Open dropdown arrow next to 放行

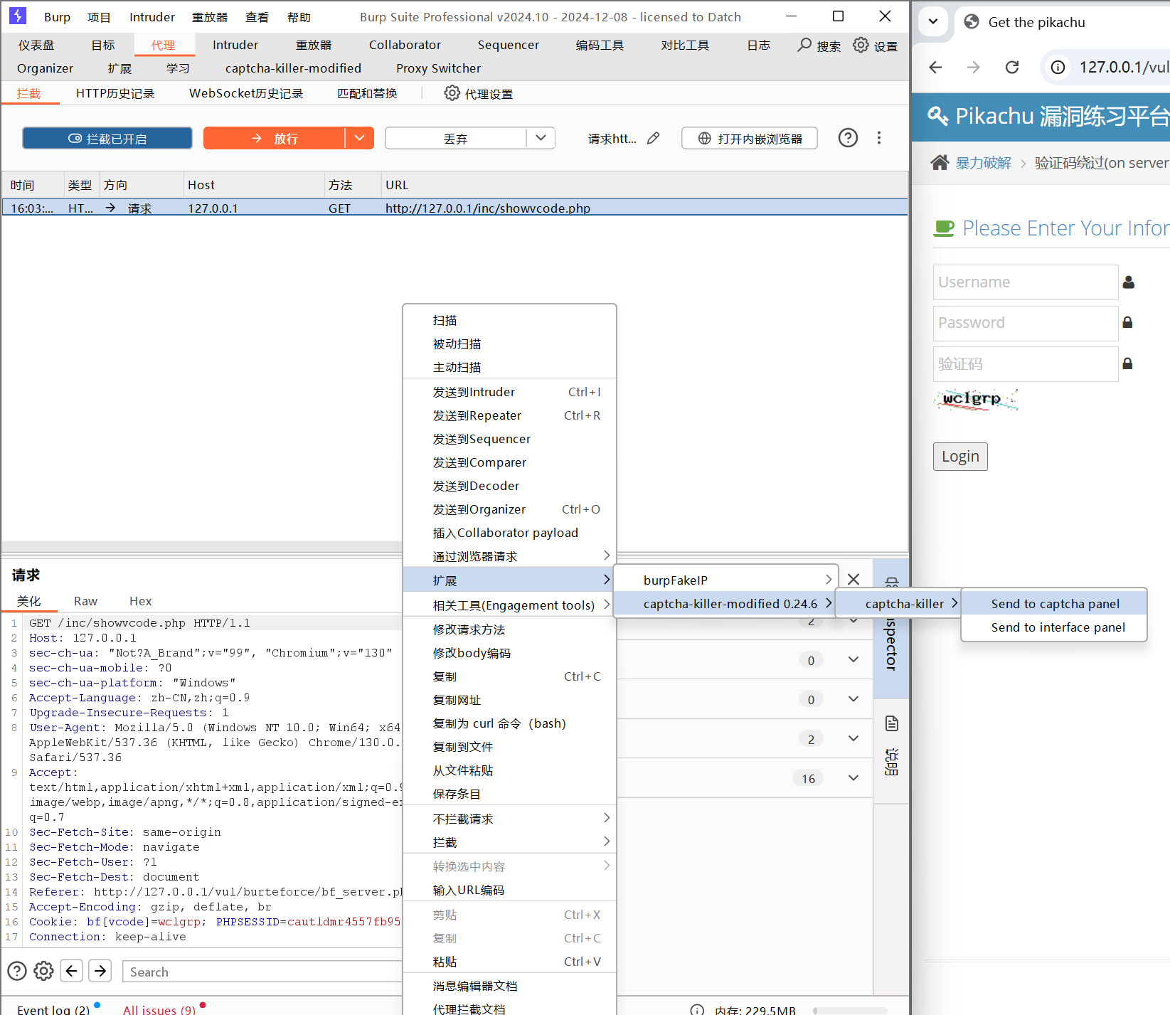coord(360,138)
